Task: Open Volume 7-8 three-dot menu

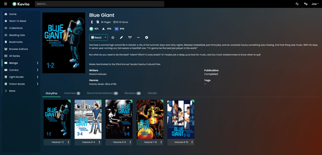Action: pyautogui.click(x=161, y=142)
